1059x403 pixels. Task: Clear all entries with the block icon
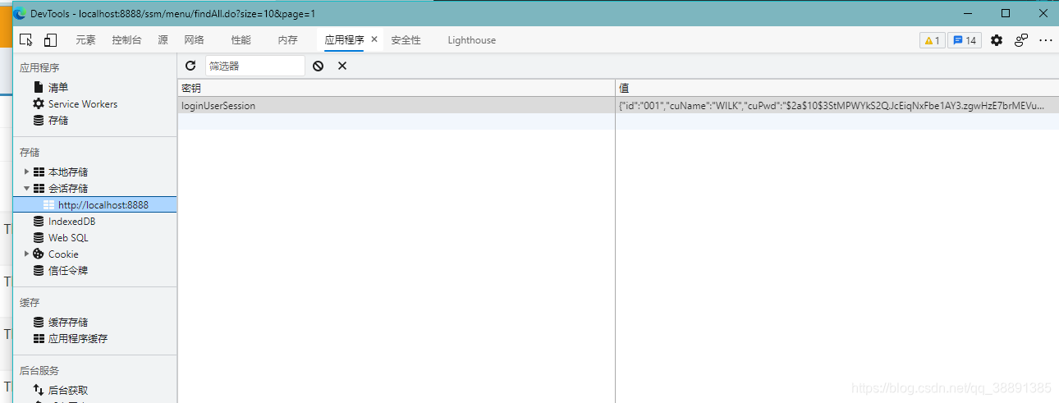tap(318, 66)
